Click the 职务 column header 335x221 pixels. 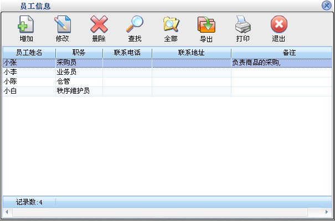pyautogui.click(x=79, y=53)
